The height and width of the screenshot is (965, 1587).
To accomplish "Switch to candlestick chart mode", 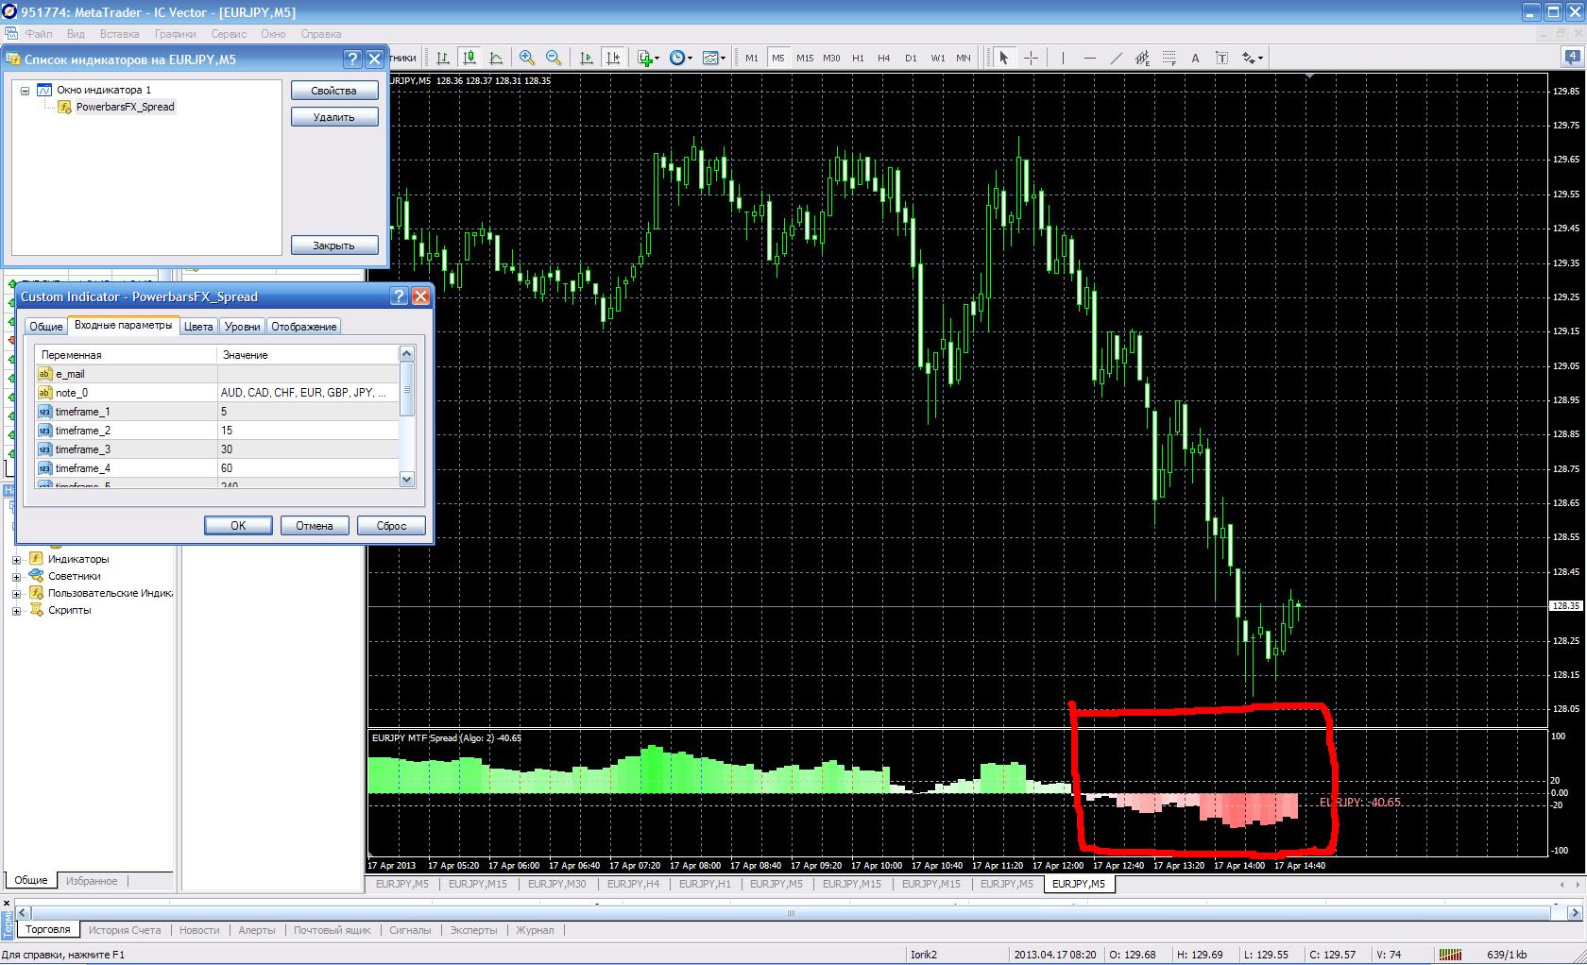I will [469, 58].
